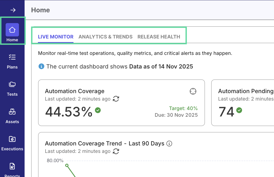The height and width of the screenshot is (177, 274).
Task: Click the green data point on the trend line
Action: [67, 165]
